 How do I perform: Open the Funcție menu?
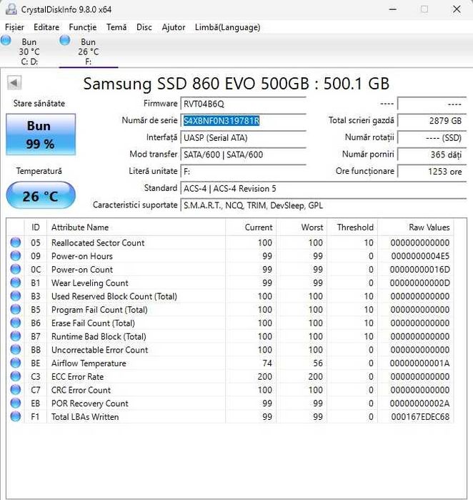pyautogui.click(x=82, y=27)
